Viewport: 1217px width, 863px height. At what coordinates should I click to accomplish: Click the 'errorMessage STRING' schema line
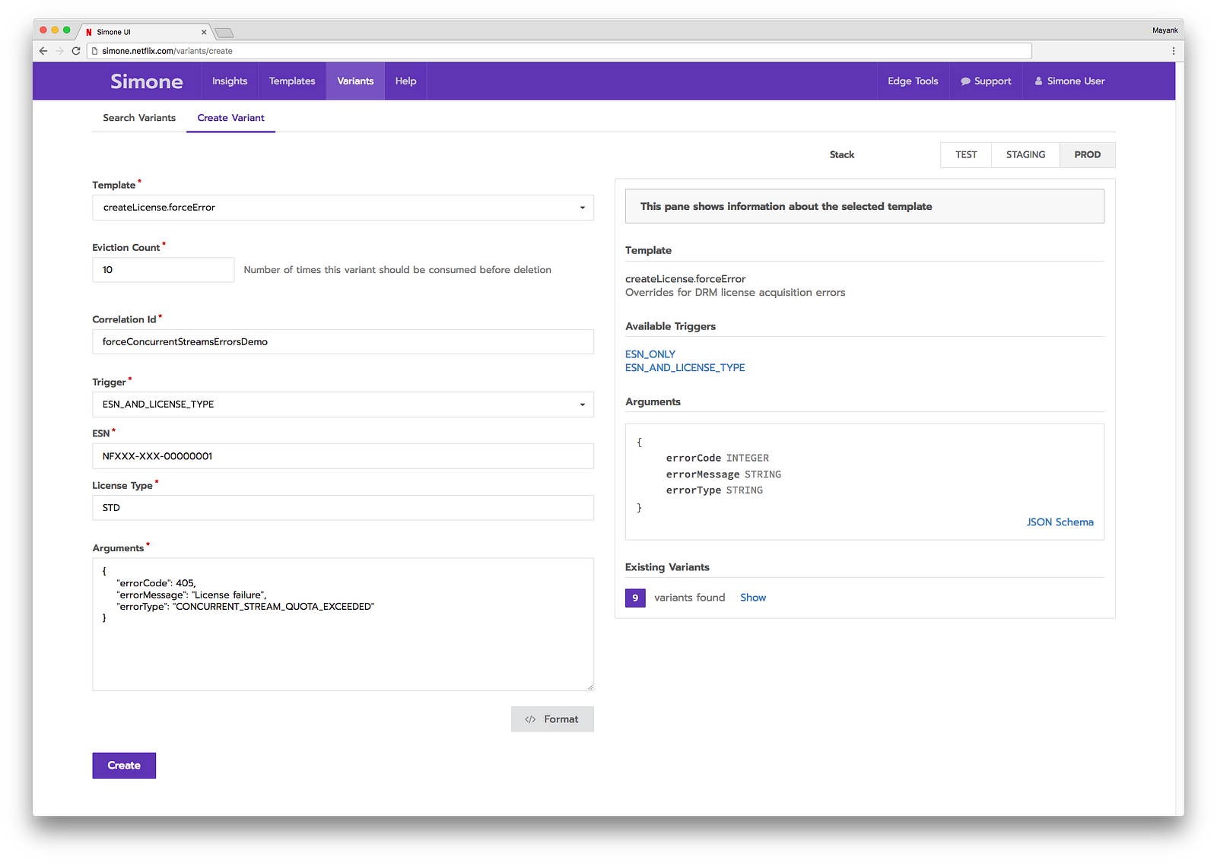click(x=723, y=474)
